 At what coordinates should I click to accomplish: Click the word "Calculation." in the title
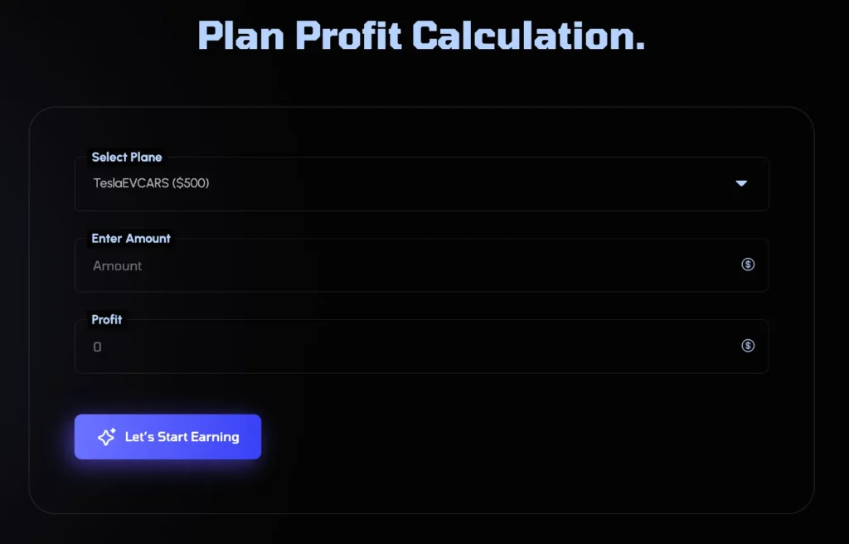pos(528,35)
